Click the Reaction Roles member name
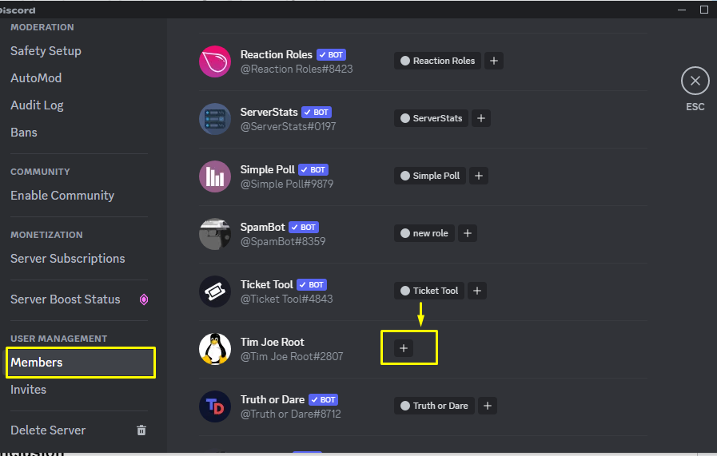The image size is (717, 456). coord(277,55)
